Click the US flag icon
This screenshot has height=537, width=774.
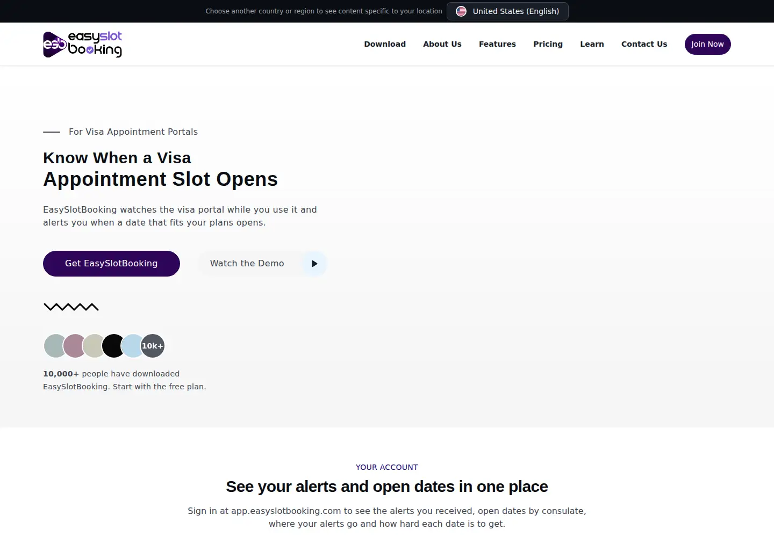tap(461, 11)
